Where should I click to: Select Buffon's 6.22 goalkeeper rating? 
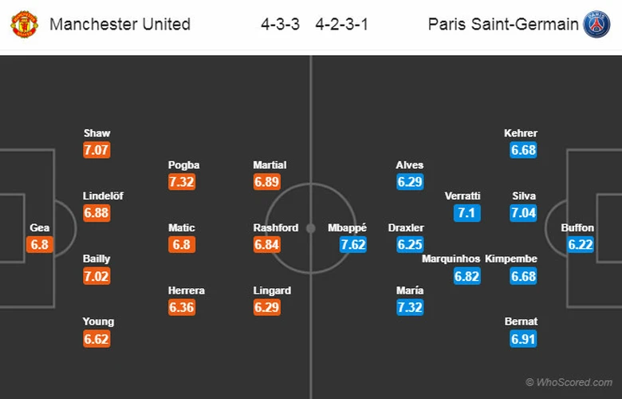581,244
